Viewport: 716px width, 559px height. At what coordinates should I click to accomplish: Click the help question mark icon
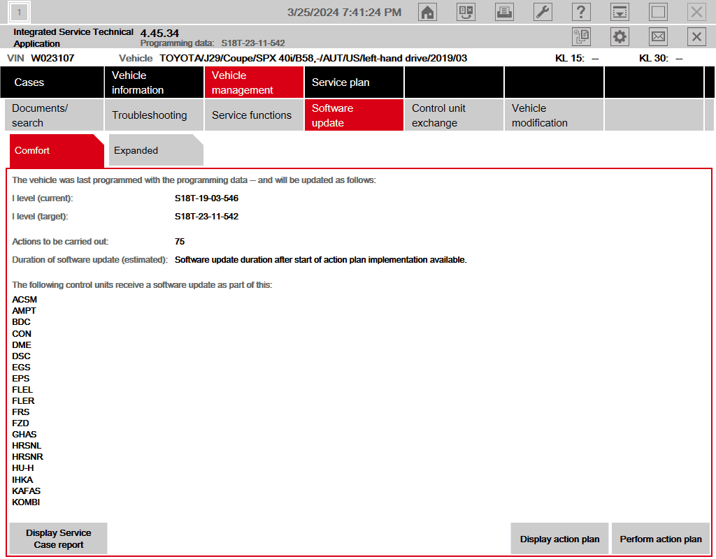[x=581, y=12]
